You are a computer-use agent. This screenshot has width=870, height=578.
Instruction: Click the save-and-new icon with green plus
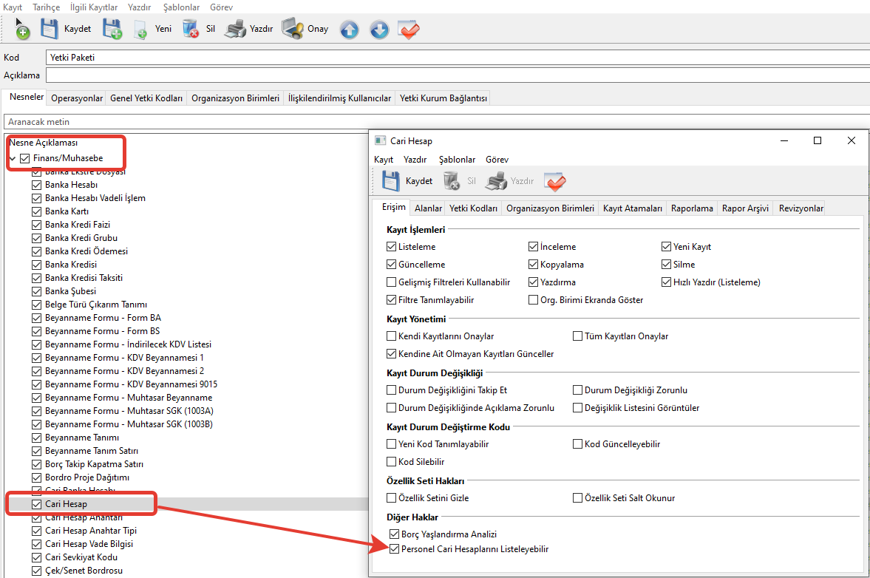point(112,30)
